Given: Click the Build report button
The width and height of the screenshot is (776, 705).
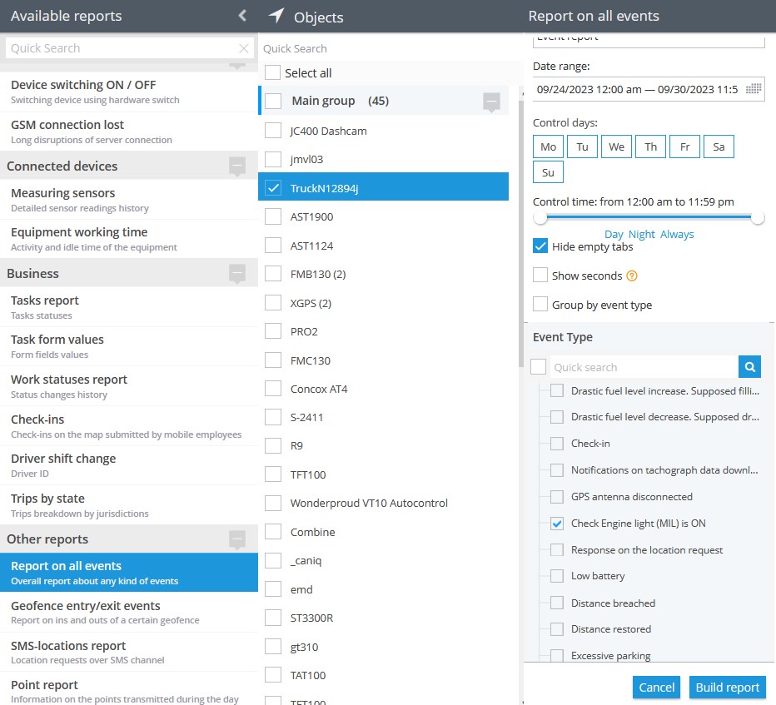Looking at the screenshot, I should 727,688.
